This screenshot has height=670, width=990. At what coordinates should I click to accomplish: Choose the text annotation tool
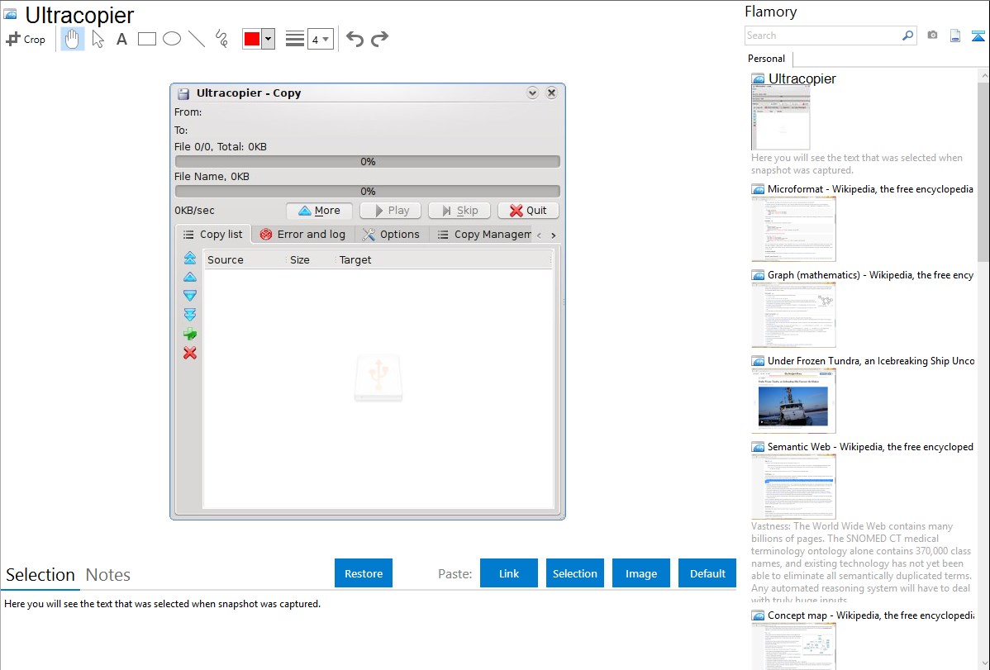pos(121,39)
